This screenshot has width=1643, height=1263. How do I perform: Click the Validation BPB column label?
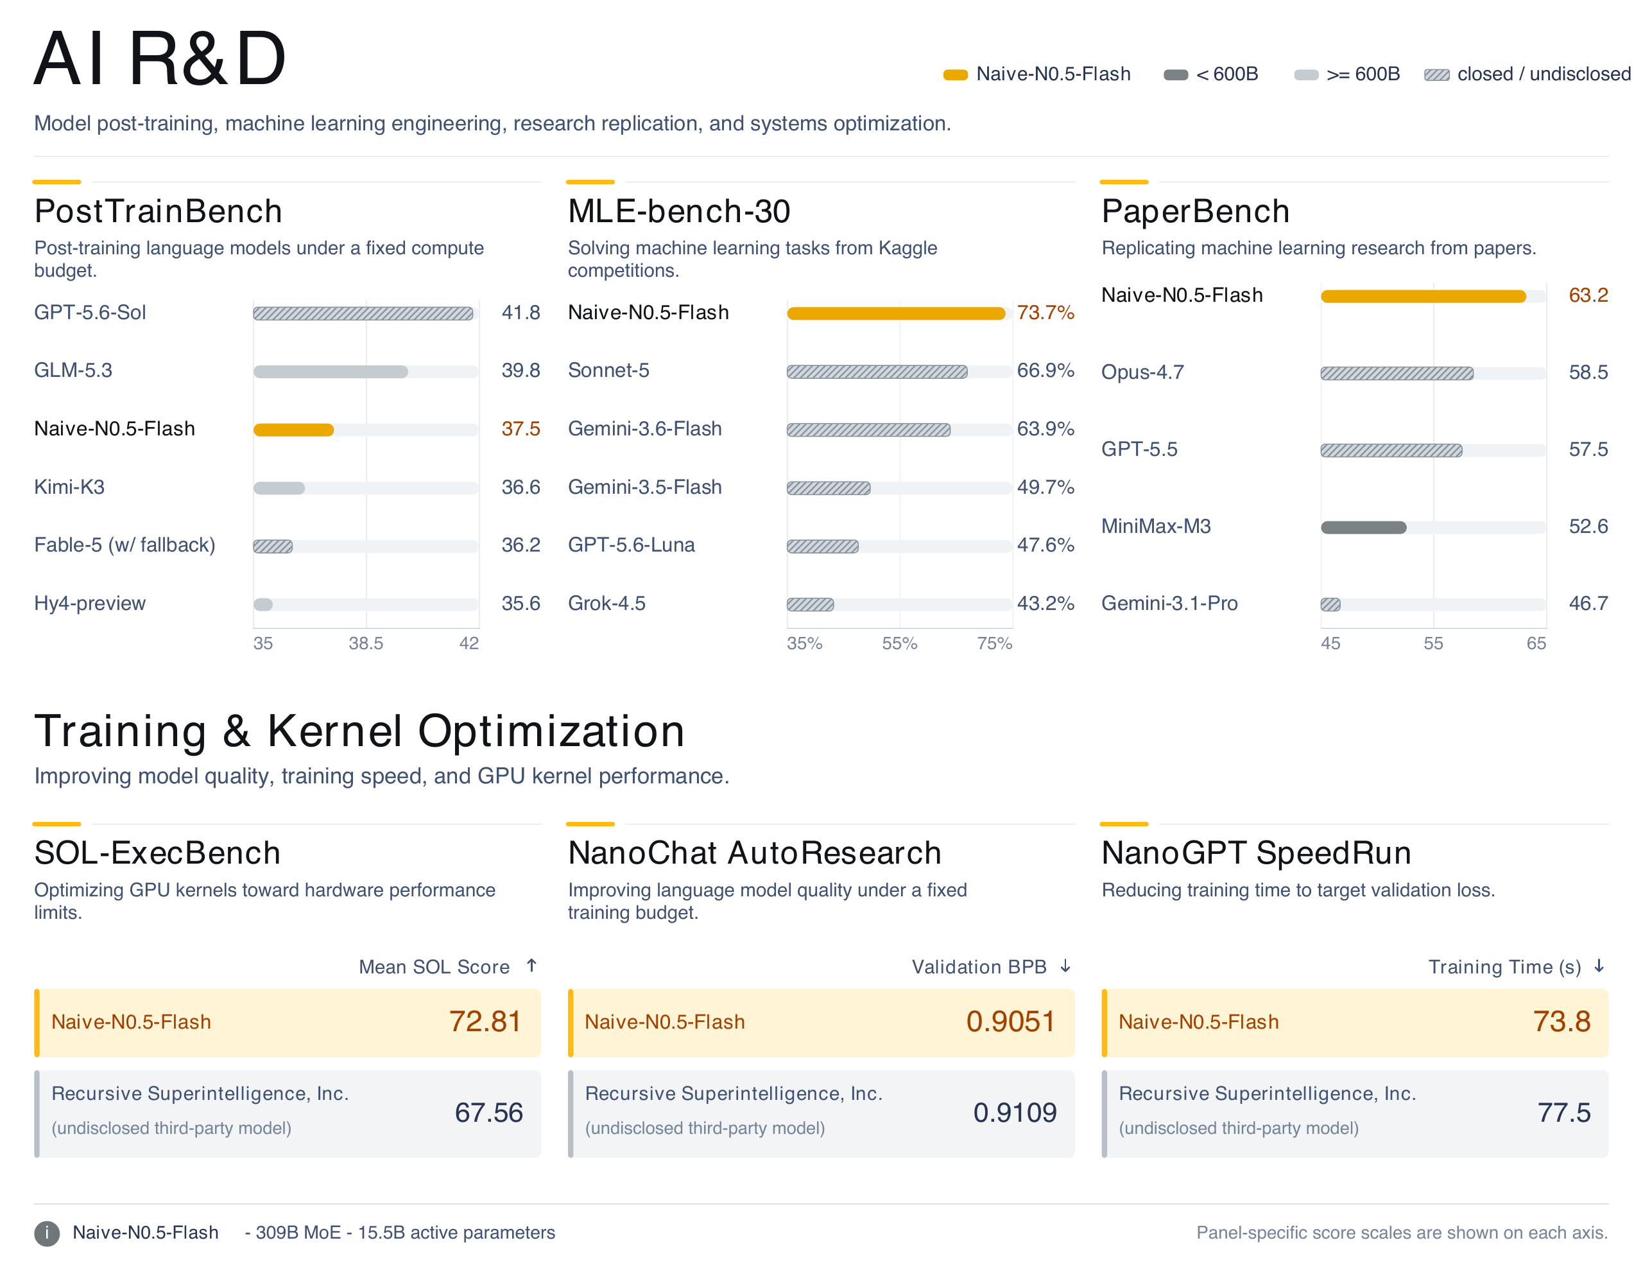point(978,967)
